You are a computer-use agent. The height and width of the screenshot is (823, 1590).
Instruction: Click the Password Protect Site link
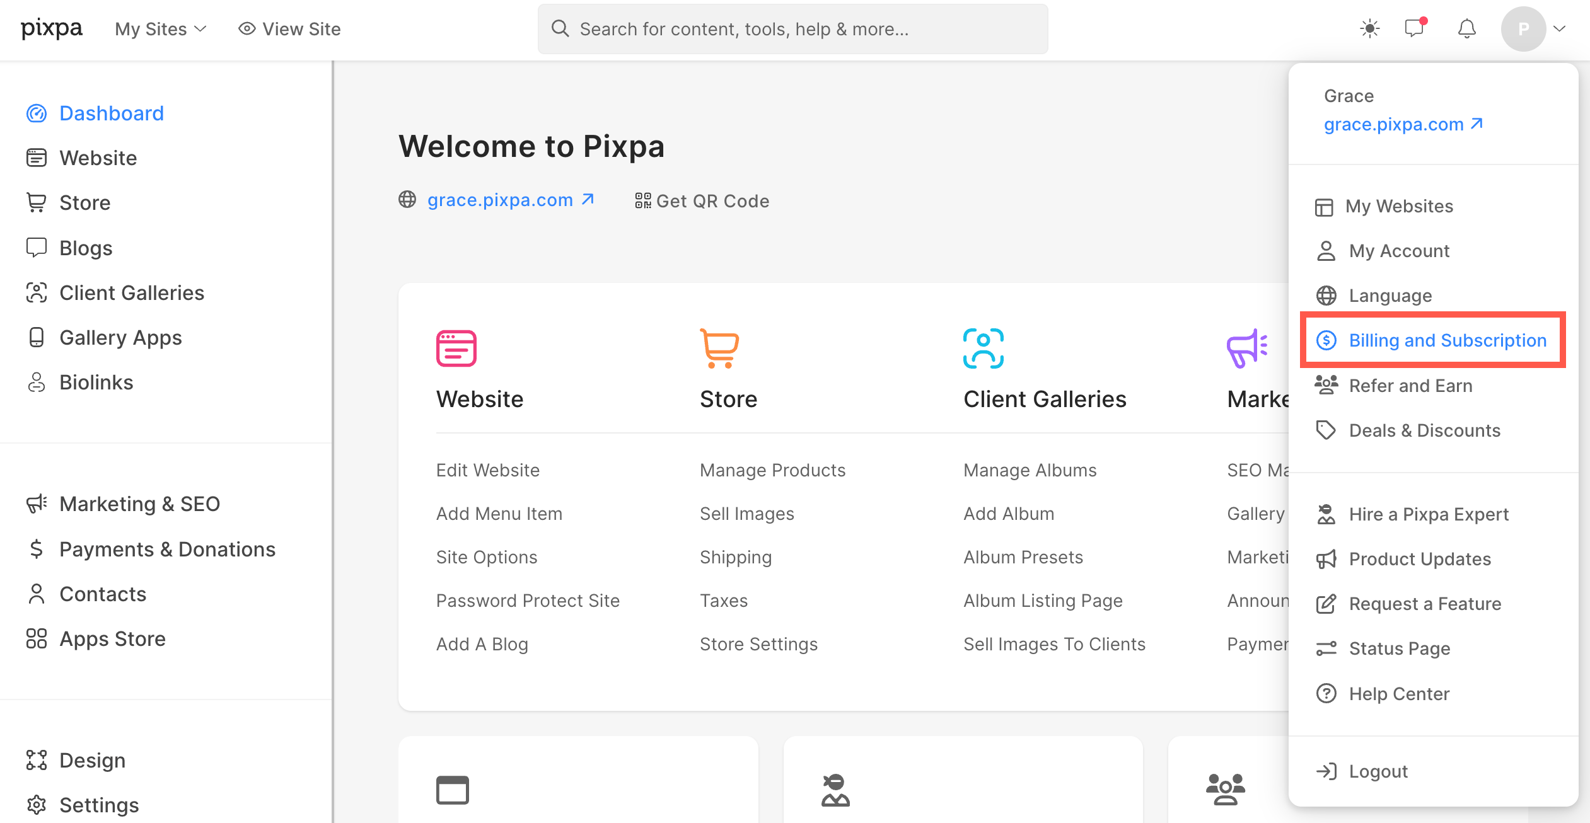[x=528, y=601]
